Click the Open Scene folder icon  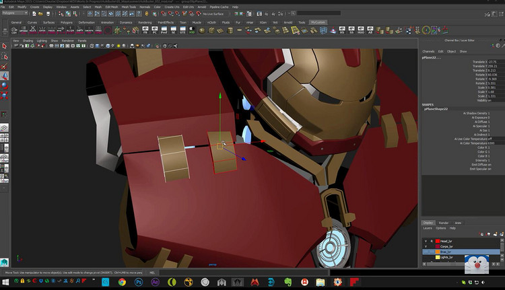click(40, 13)
